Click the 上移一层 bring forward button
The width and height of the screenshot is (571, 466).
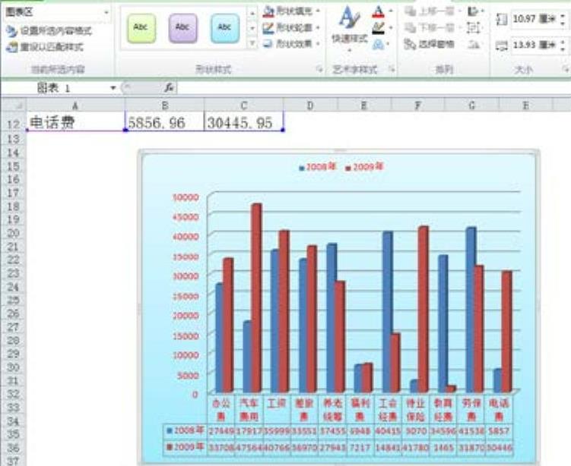[430, 11]
